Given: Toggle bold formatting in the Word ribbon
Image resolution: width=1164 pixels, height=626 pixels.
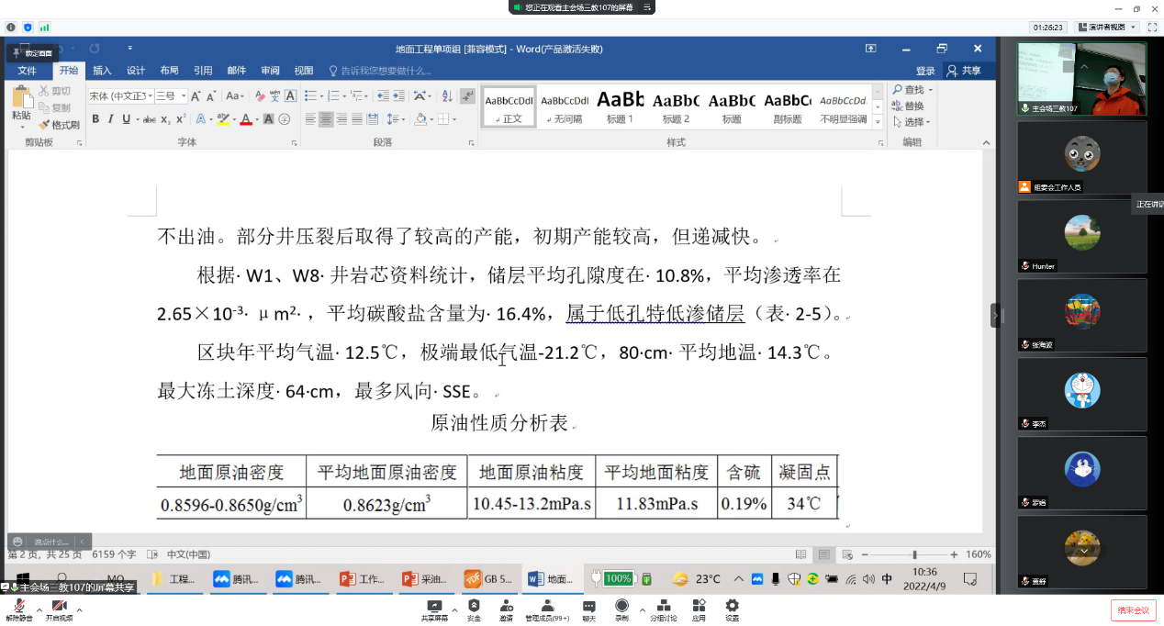Looking at the screenshot, I should [95, 119].
